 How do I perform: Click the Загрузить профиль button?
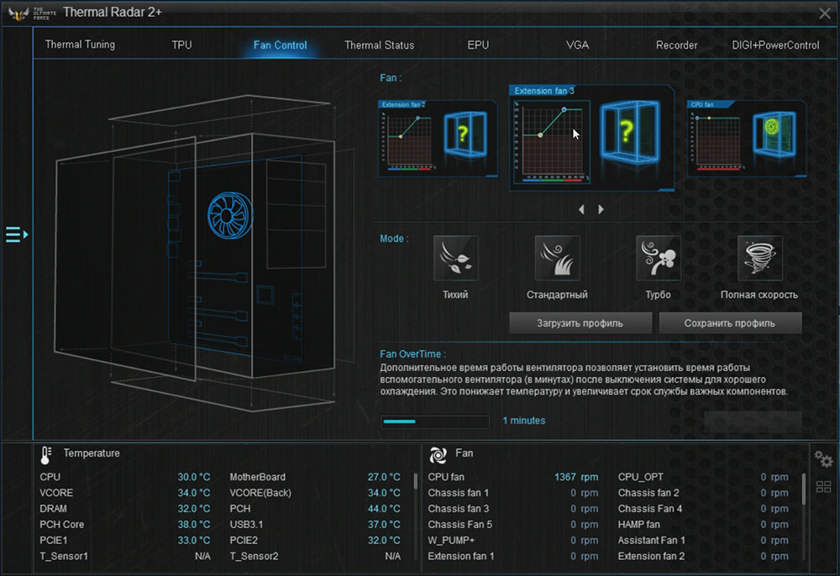(x=580, y=323)
